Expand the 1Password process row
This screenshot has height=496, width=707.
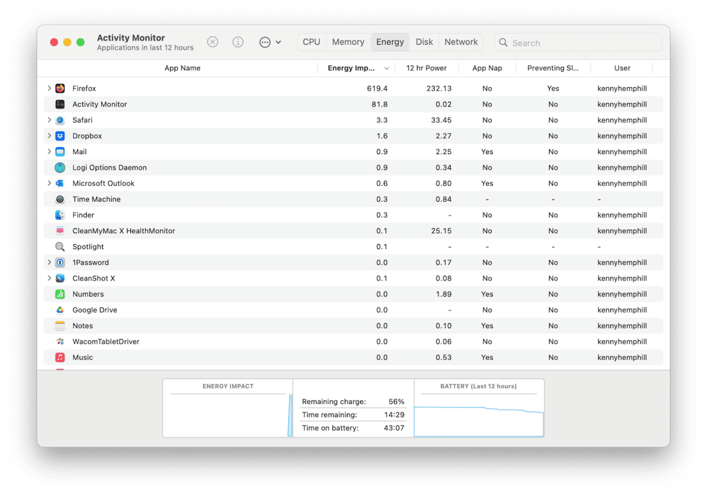[x=49, y=263]
